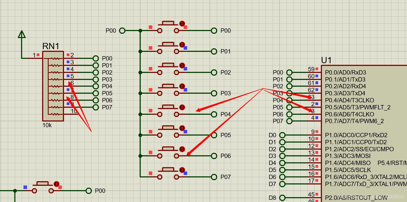Click the D4 terminal at U1 pin 14
This screenshot has width=407, height=202.
click(x=282, y=163)
